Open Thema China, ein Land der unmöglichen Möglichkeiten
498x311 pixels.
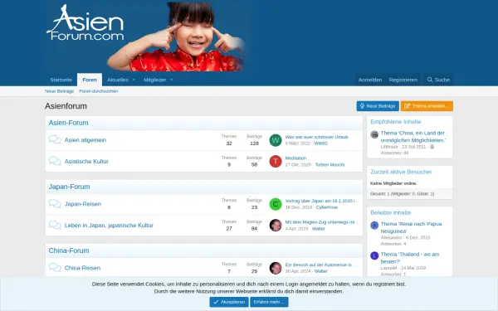click(x=413, y=137)
